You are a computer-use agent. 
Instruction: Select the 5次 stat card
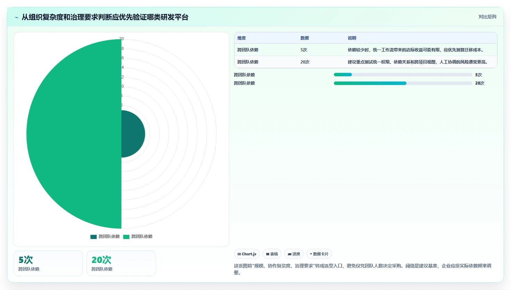[48, 263]
